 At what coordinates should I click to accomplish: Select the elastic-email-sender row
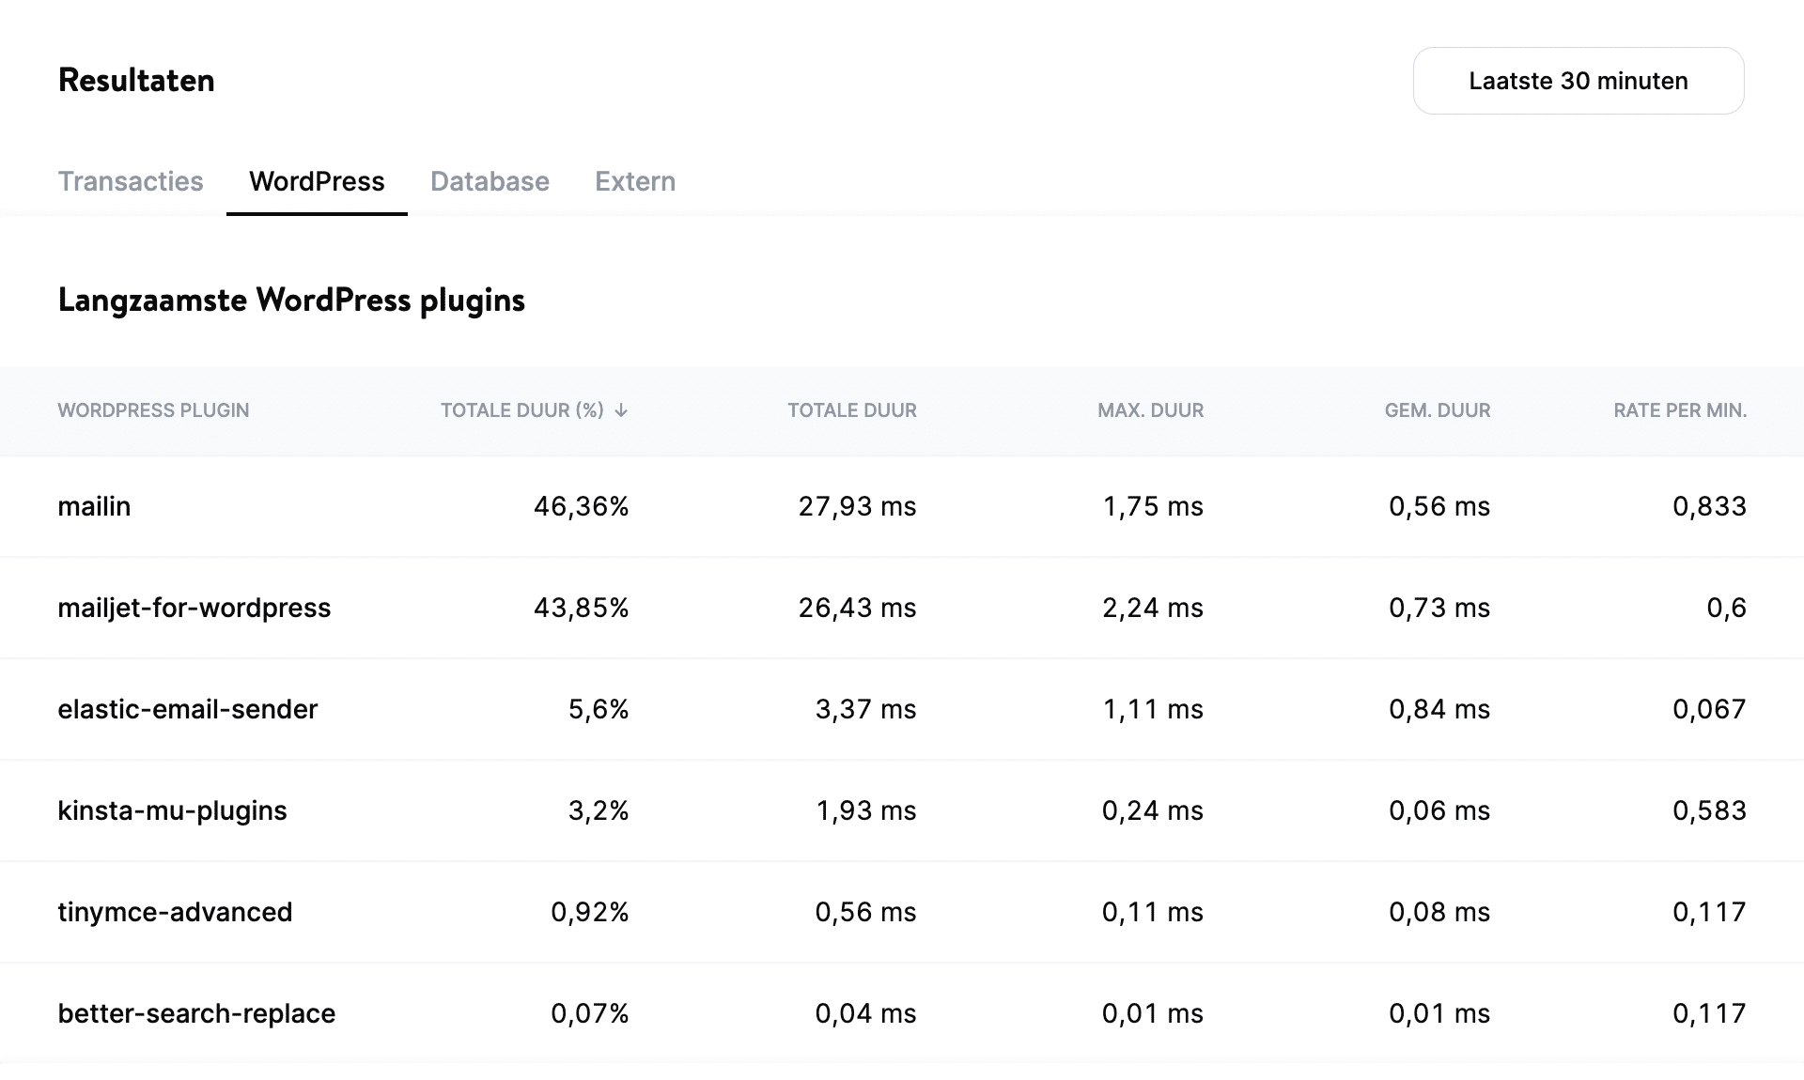coord(188,709)
